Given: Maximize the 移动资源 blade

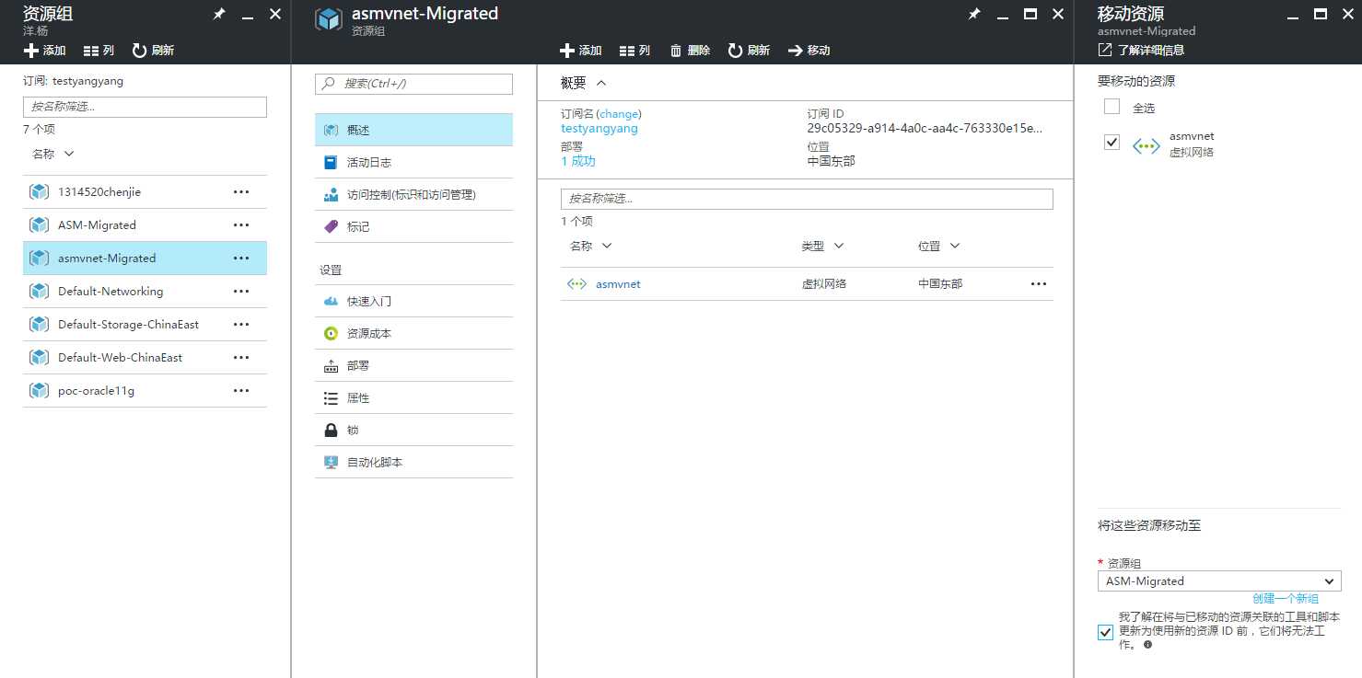Looking at the screenshot, I should (1320, 14).
